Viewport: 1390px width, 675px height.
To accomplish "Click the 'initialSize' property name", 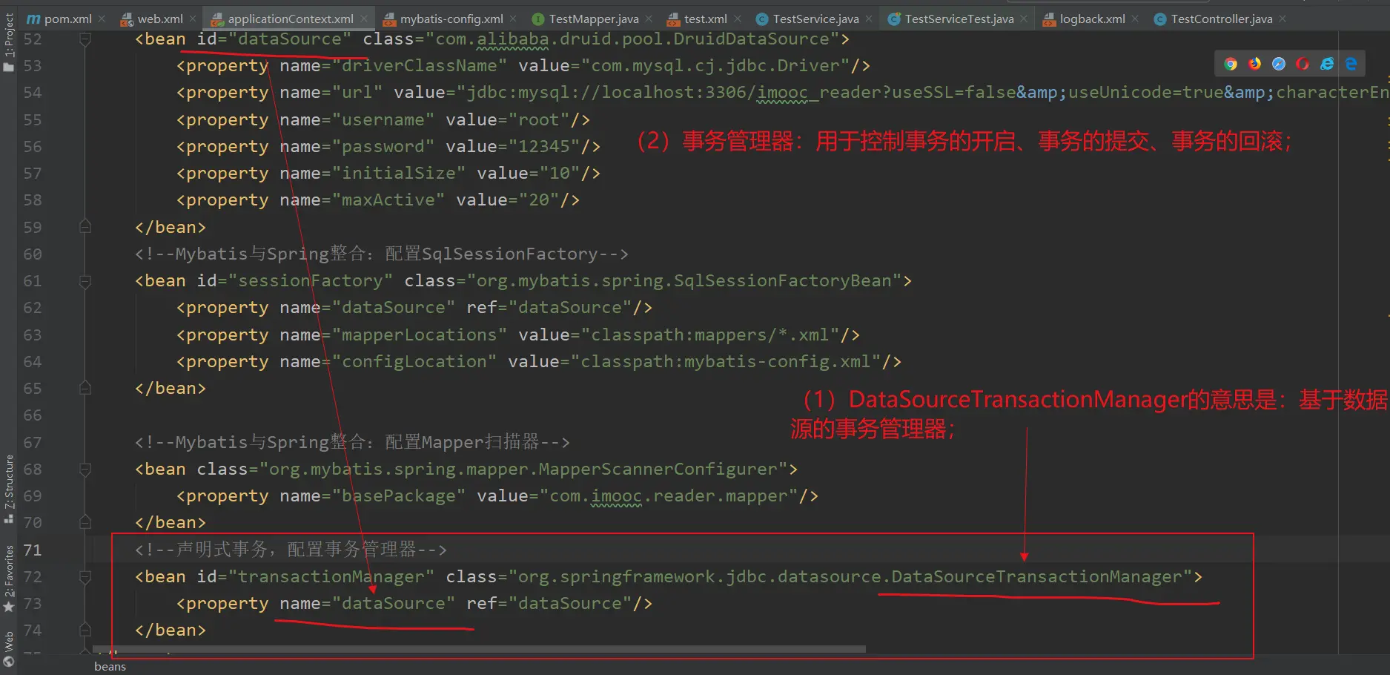I will (399, 173).
